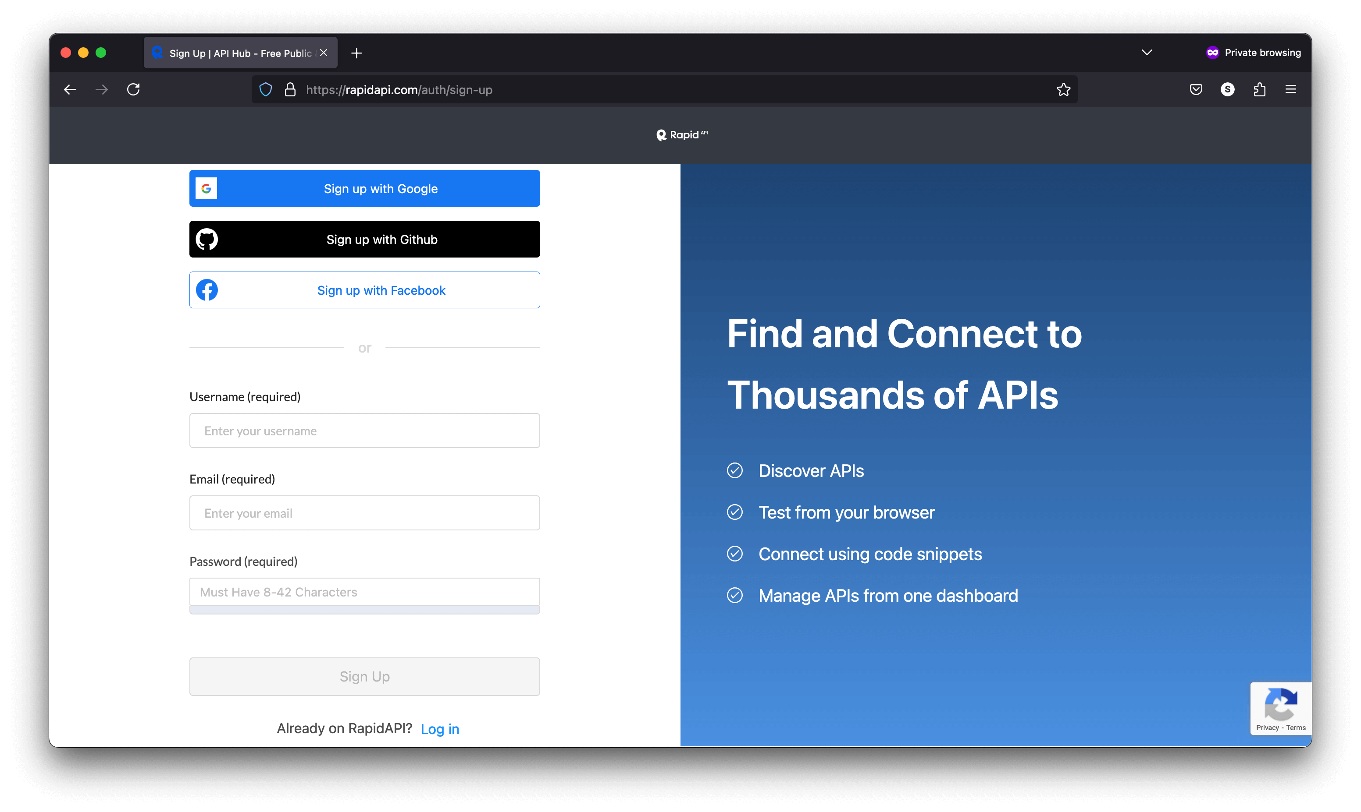
Task: Click the save to Pocket icon
Action: 1196,89
